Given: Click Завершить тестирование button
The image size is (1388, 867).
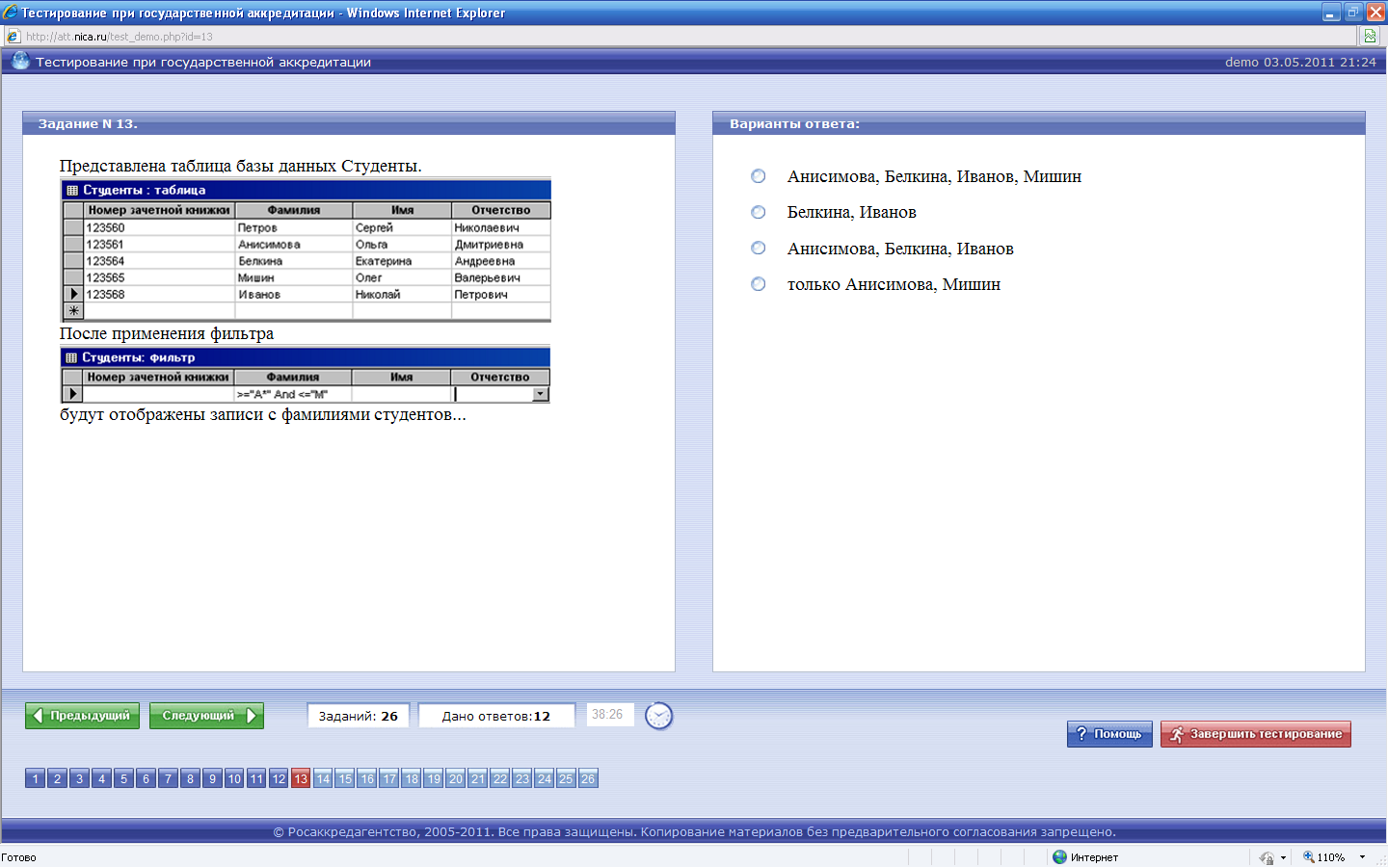Looking at the screenshot, I should pos(1256,734).
